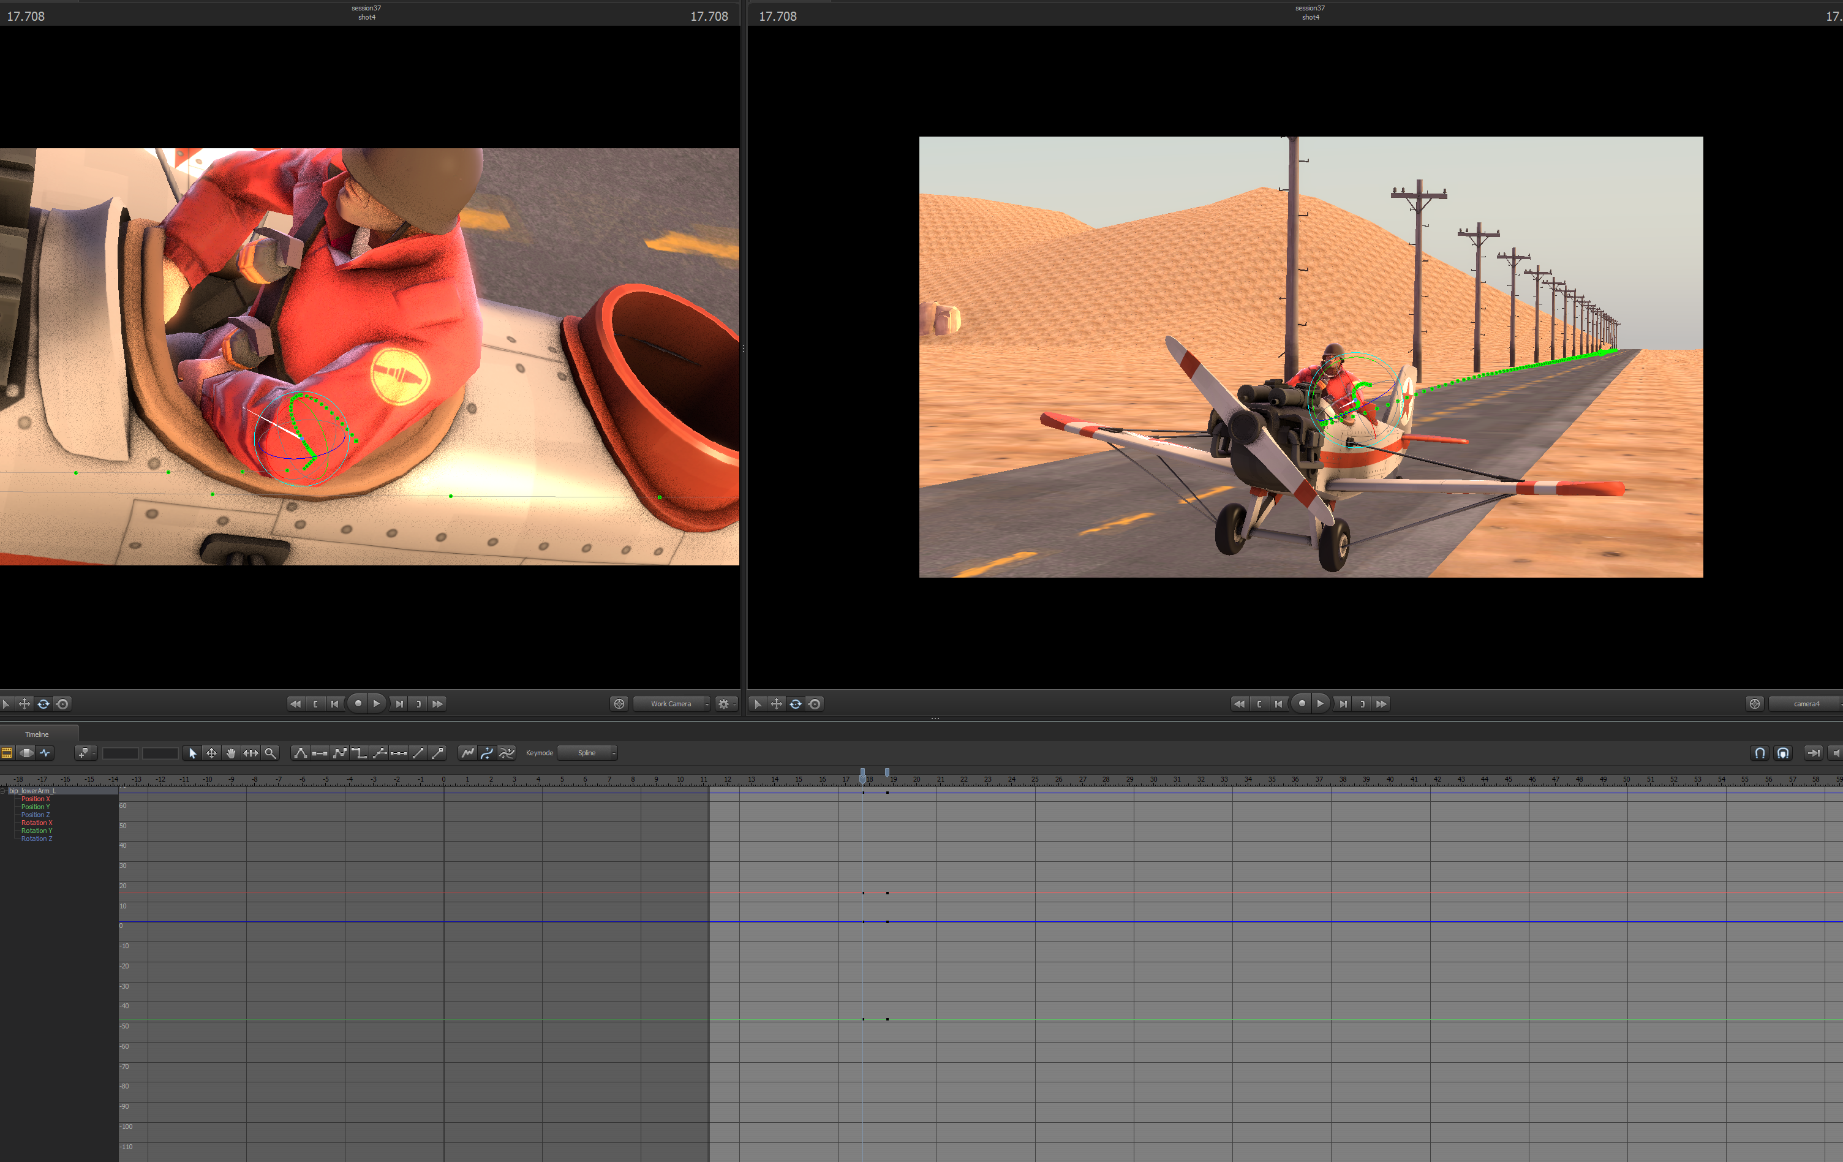Select the right viewport screen manipulator
Viewport: 1843px width, 1162px height.
pos(815,704)
